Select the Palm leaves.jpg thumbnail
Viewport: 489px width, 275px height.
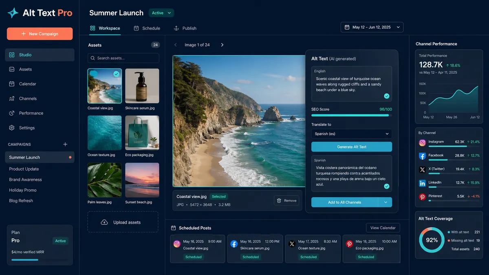pyautogui.click(x=104, y=180)
